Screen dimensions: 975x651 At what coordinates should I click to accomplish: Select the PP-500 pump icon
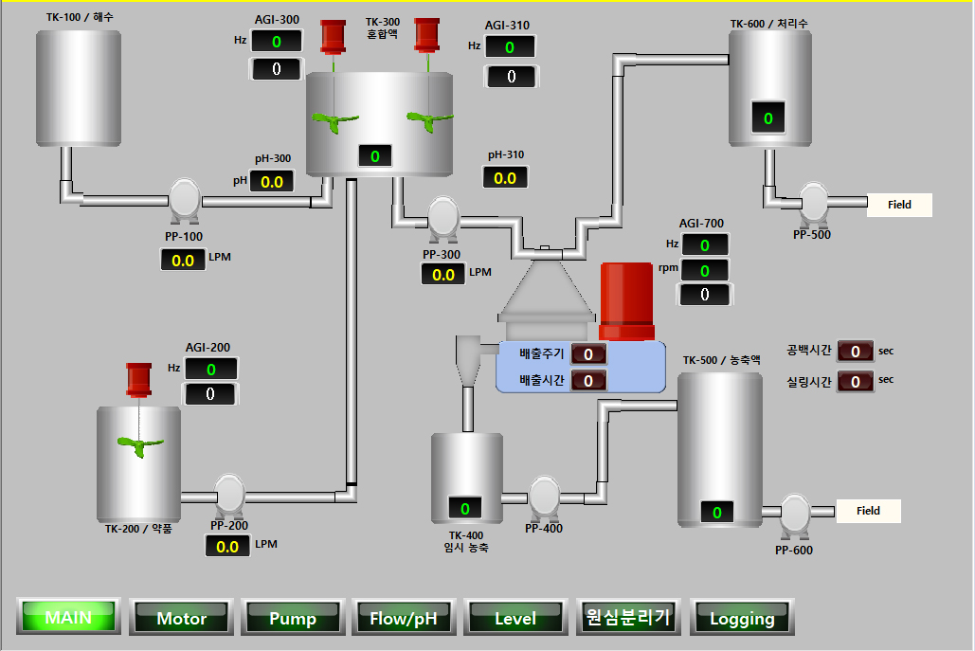pos(813,202)
